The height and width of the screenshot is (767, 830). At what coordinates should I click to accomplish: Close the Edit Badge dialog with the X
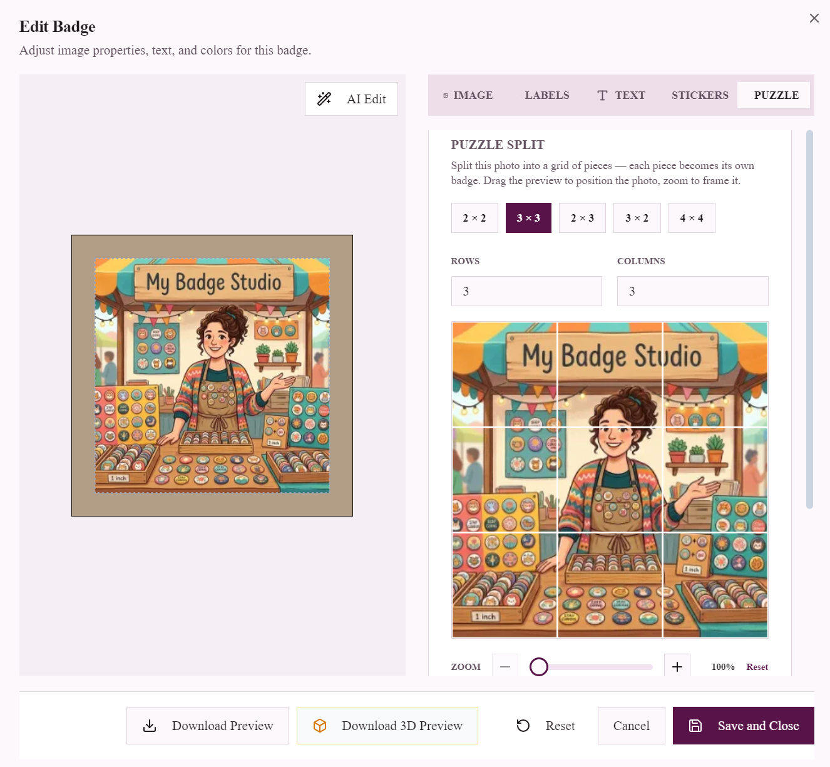click(x=814, y=18)
